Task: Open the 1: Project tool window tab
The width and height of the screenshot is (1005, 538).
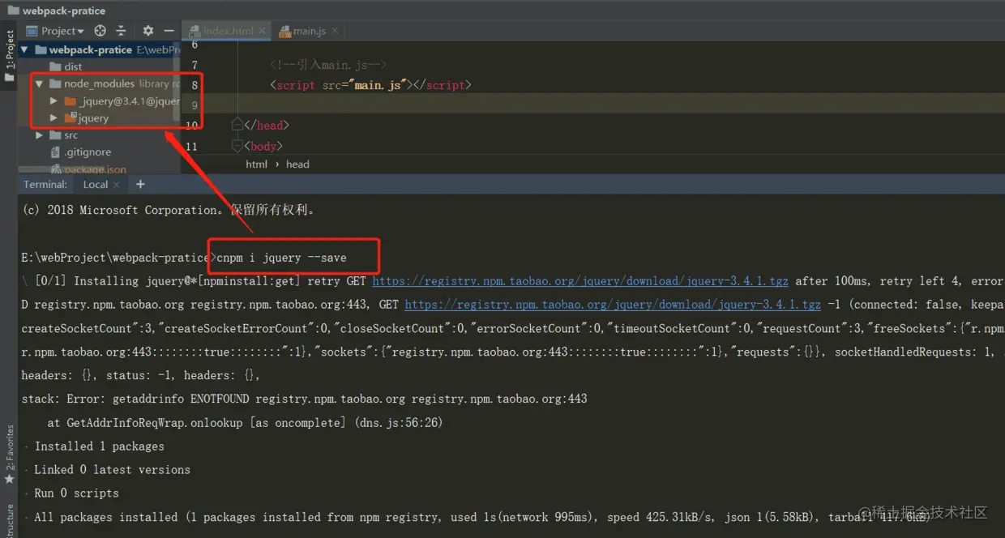Action: pos(9,56)
